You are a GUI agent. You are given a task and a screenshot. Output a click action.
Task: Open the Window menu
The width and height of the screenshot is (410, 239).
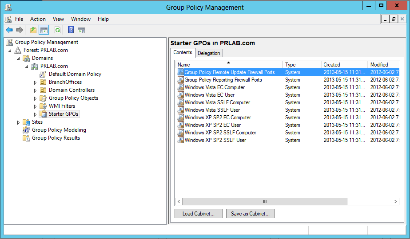pos(81,19)
